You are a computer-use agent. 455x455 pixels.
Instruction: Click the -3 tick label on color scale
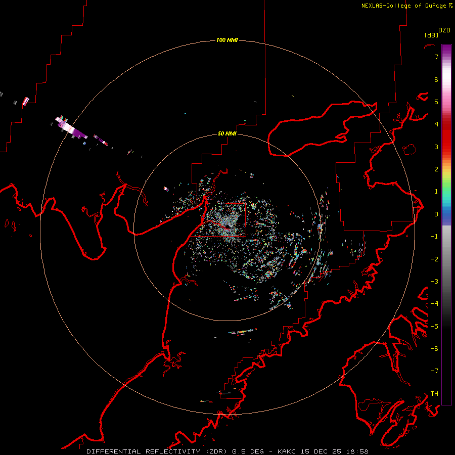tap(434, 281)
